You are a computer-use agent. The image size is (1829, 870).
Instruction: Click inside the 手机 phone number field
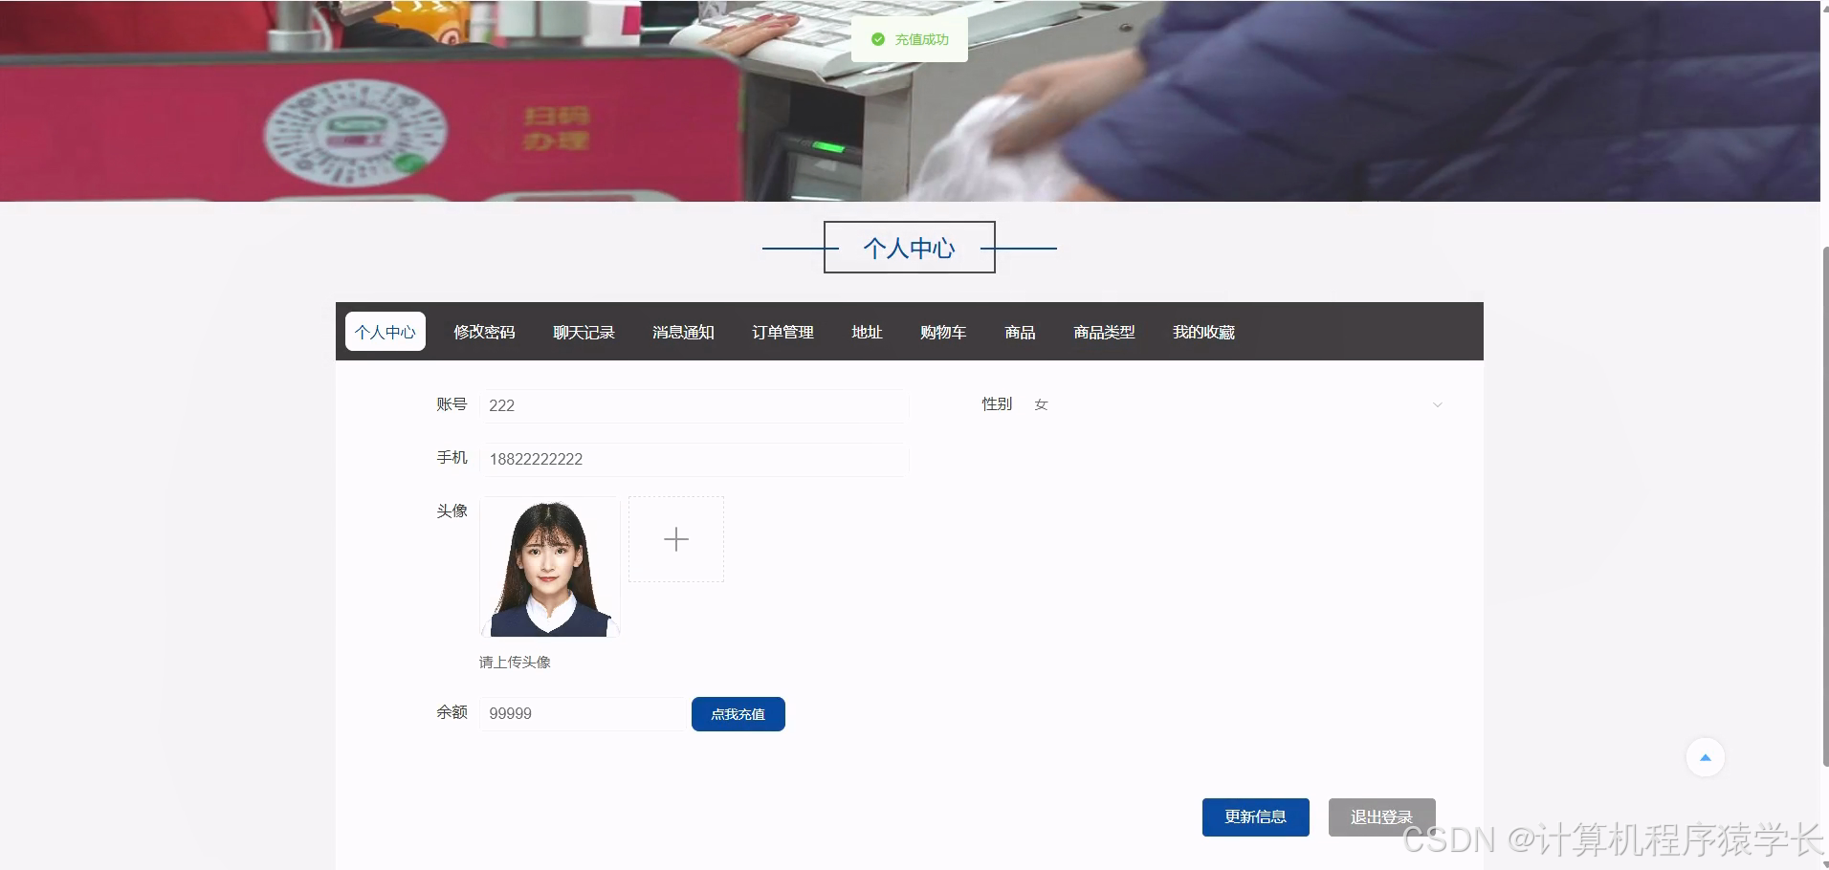(x=694, y=459)
